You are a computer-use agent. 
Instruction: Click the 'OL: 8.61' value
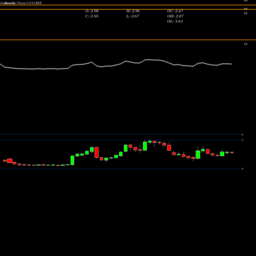pyautogui.click(x=175, y=22)
